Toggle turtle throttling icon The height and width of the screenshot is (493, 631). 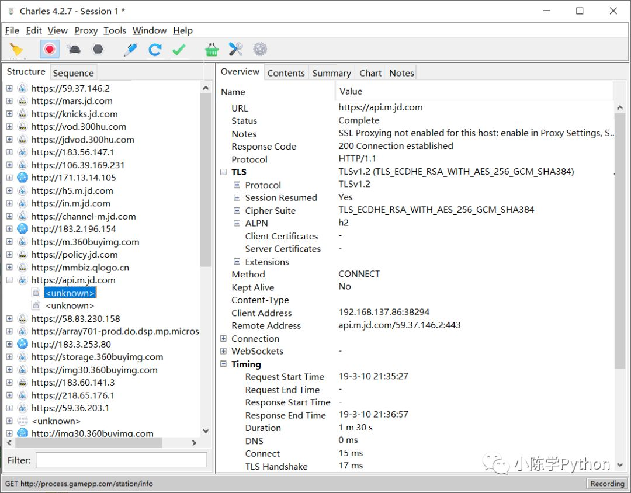click(x=74, y=50)
